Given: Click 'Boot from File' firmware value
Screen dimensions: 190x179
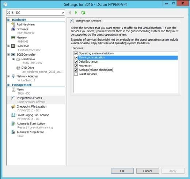Looking at the screenshot, I should [26, 33].
